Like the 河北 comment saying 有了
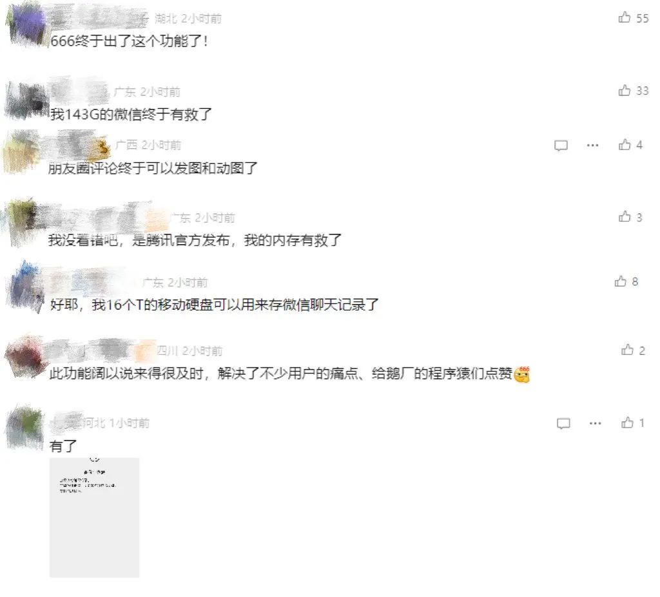 pos(627,422)
